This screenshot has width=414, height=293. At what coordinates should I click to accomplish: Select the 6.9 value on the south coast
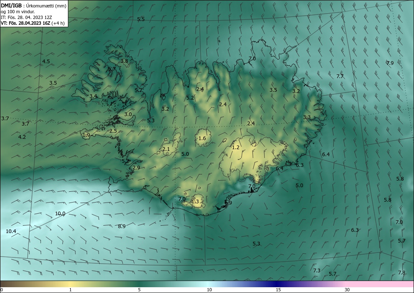pos(228,202)
